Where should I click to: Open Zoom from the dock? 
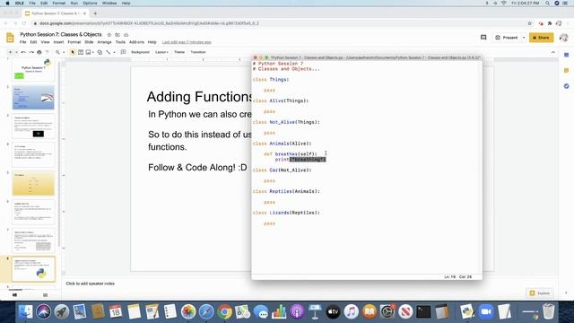click(486, 312)
